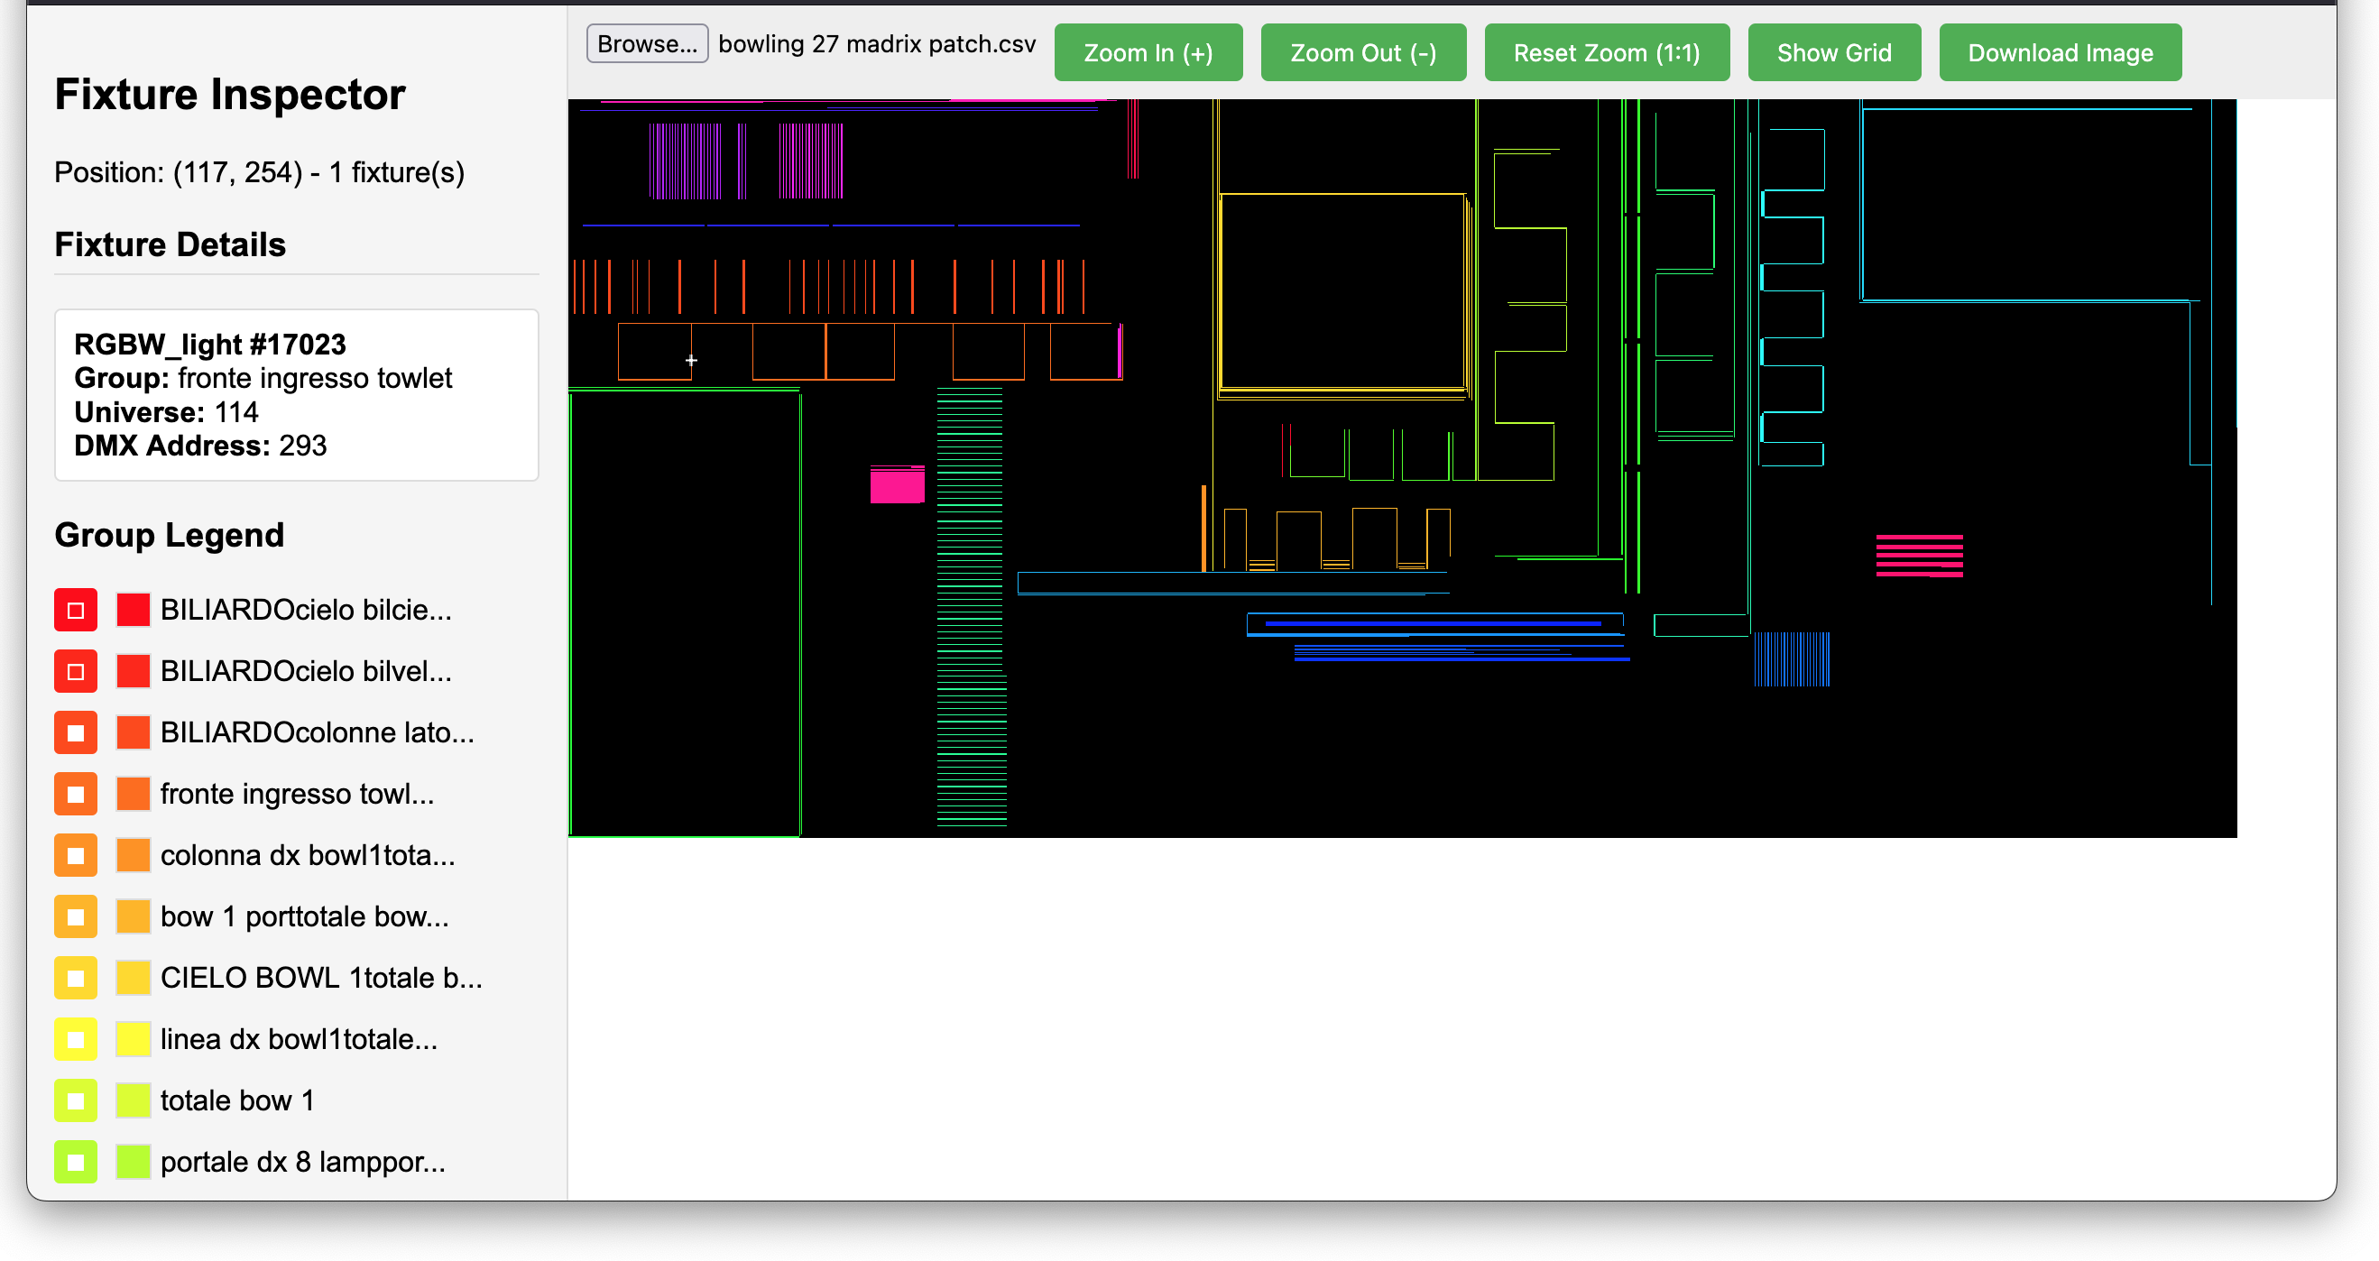Click the Zoom Out (-) button

[x=1362, y=52]
